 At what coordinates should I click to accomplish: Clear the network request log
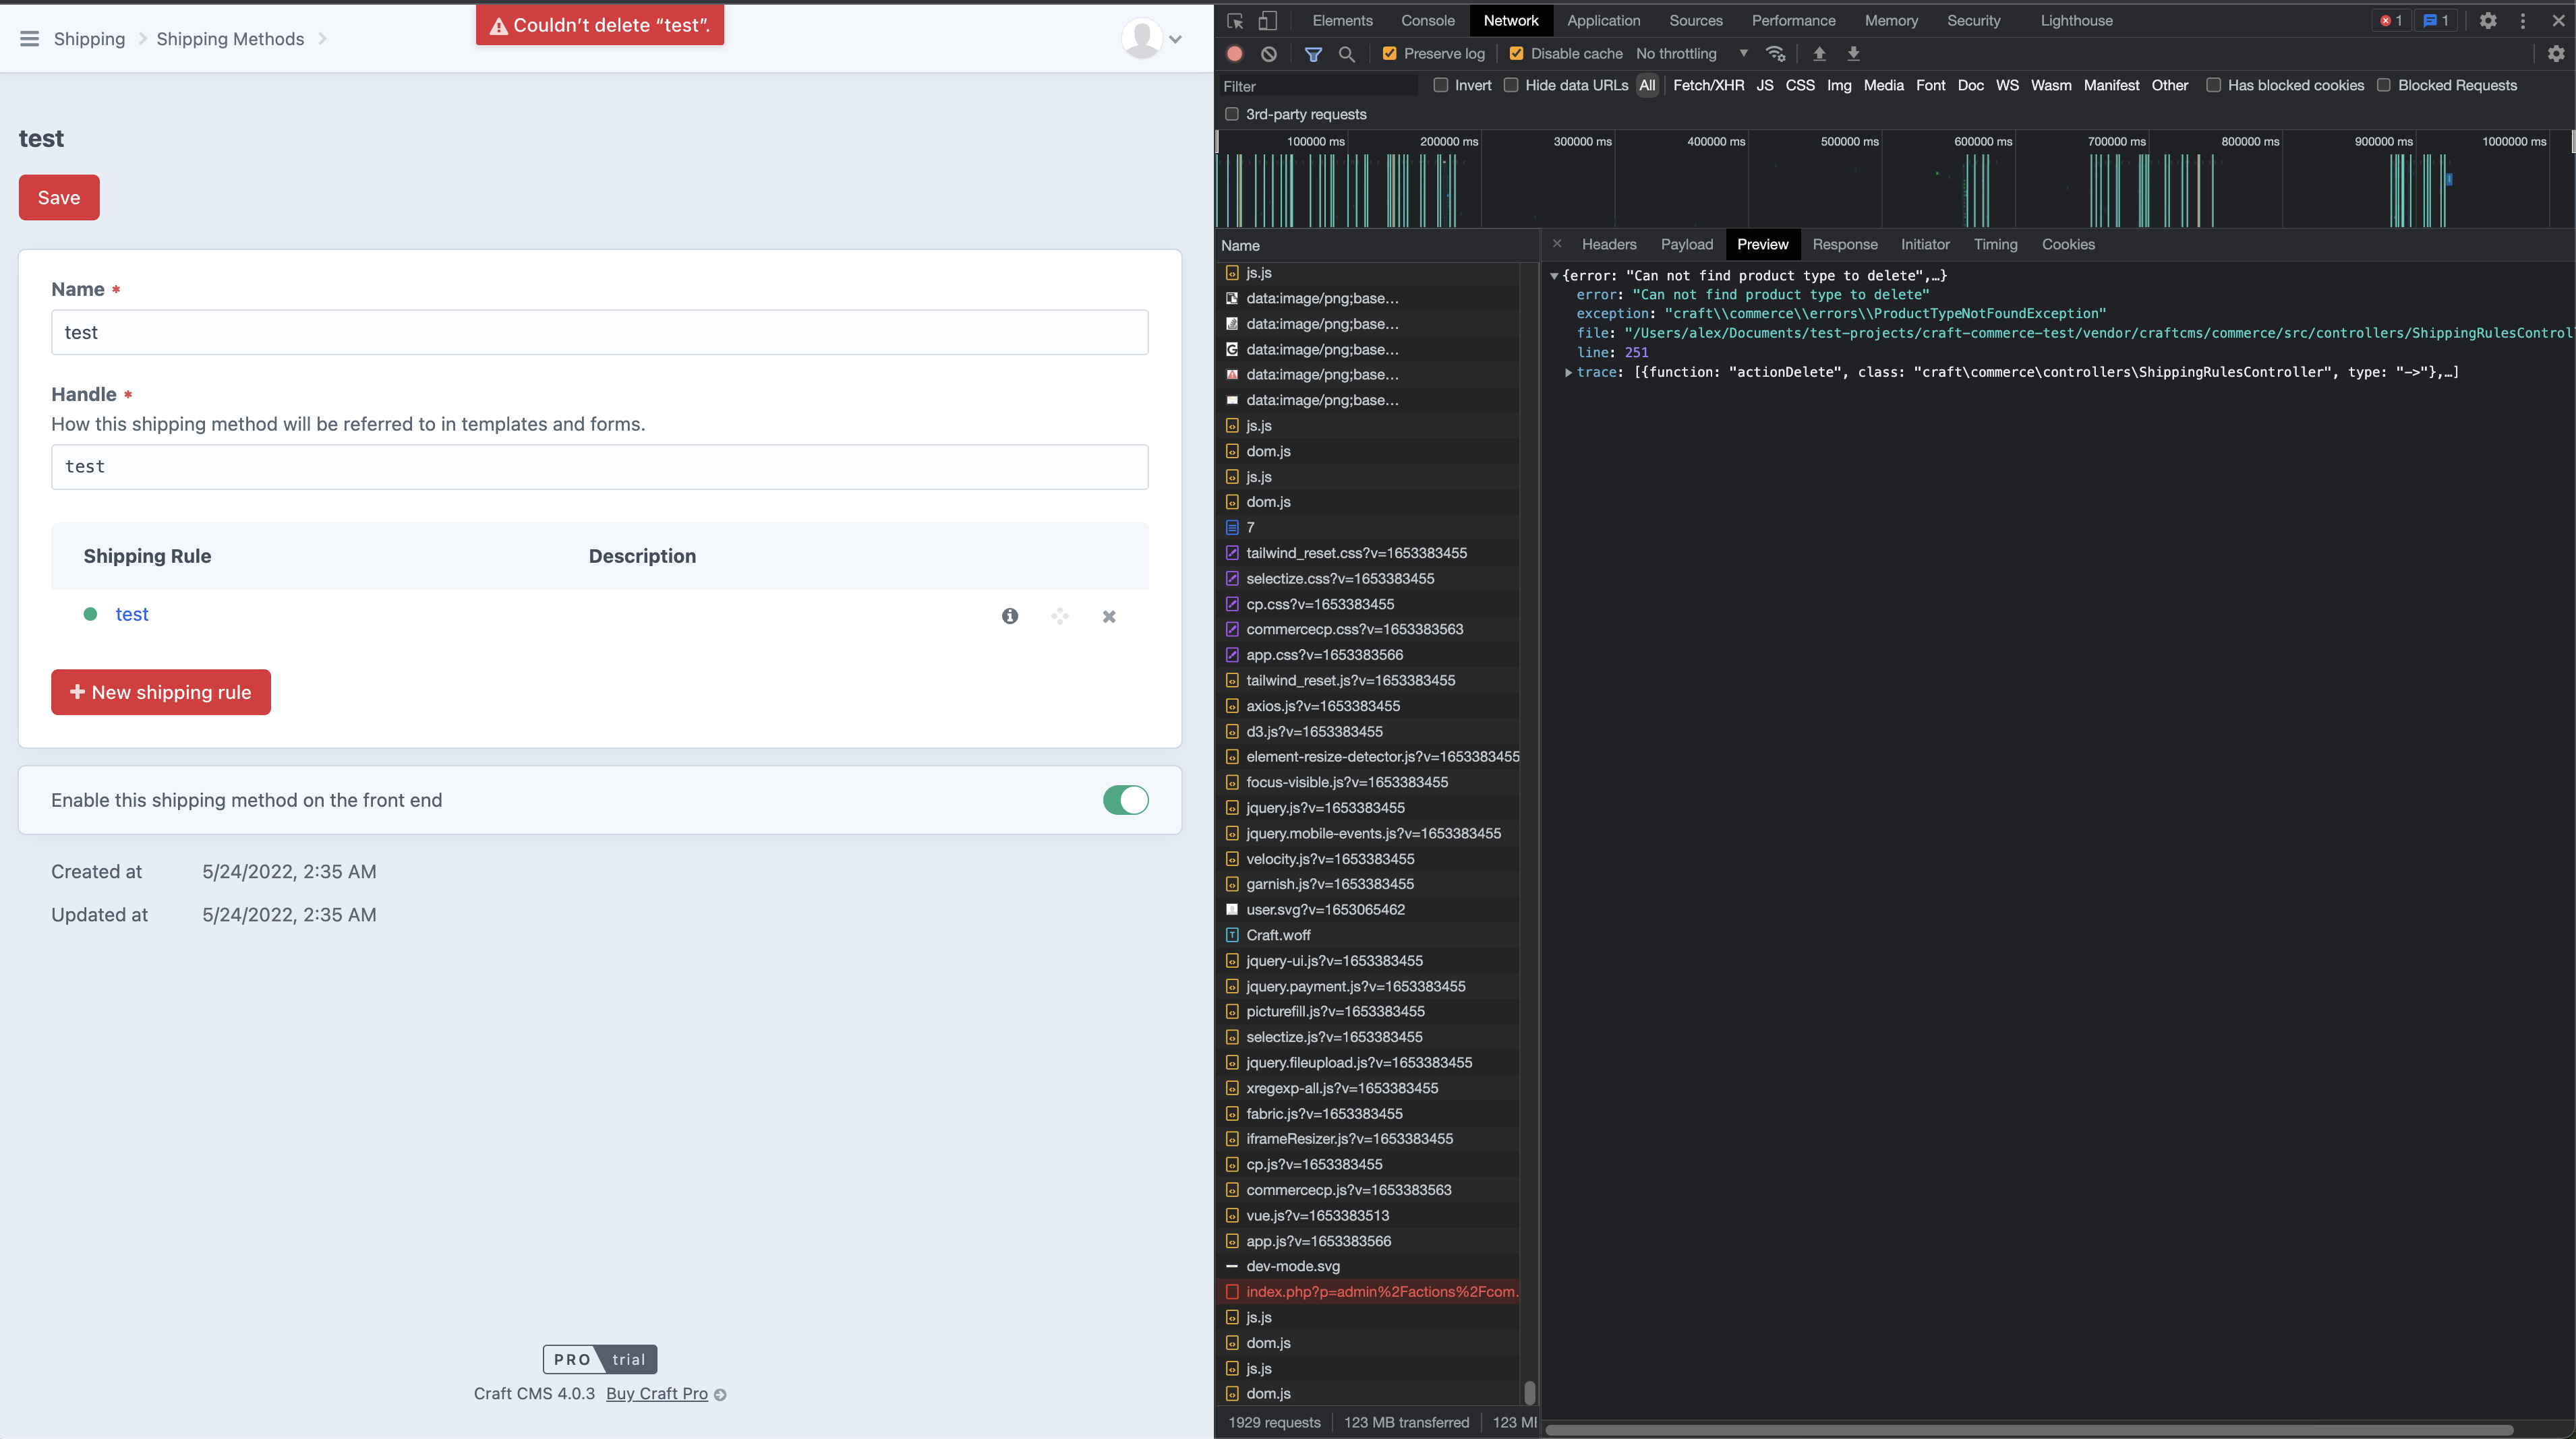pyautogui.click(x=1268, y=54)
